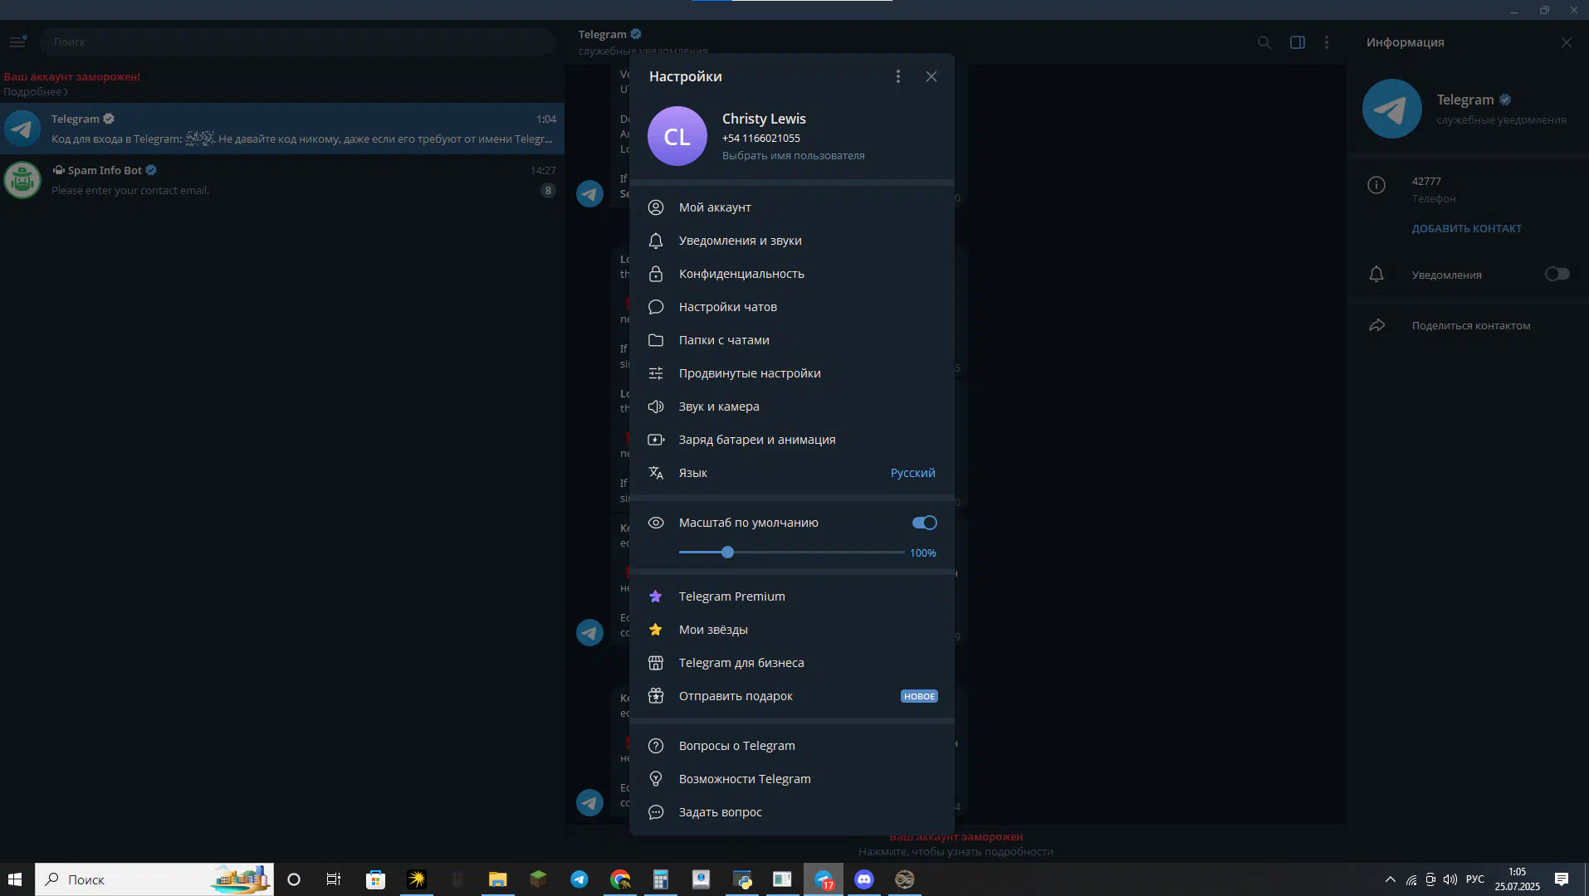This screenshot has width=1589, height=896.
Task: Click 'Поделиться контактом' option
Action: point(1471,325)
